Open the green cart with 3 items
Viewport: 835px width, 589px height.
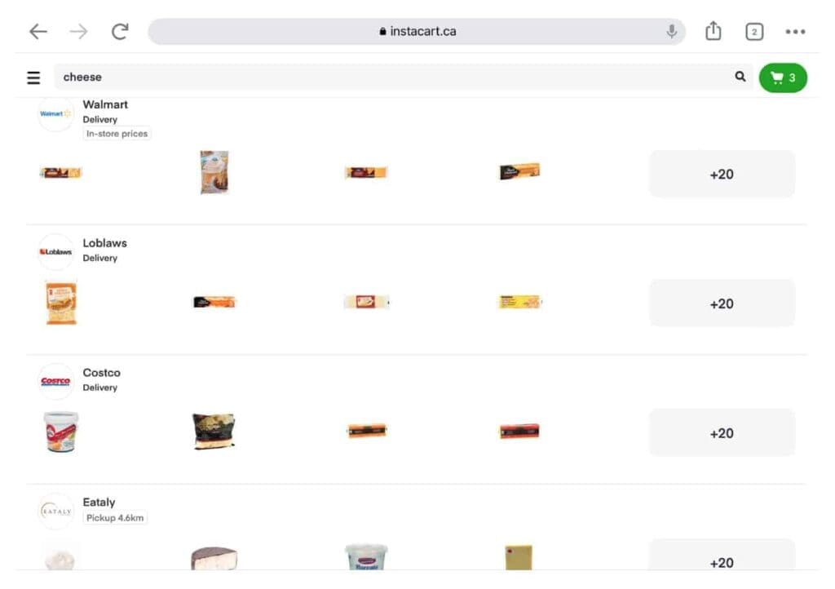click(x=783, y=77)
